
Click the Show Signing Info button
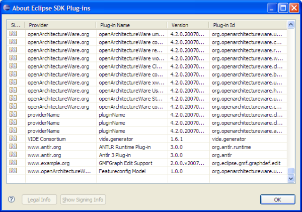pos(83,199)
